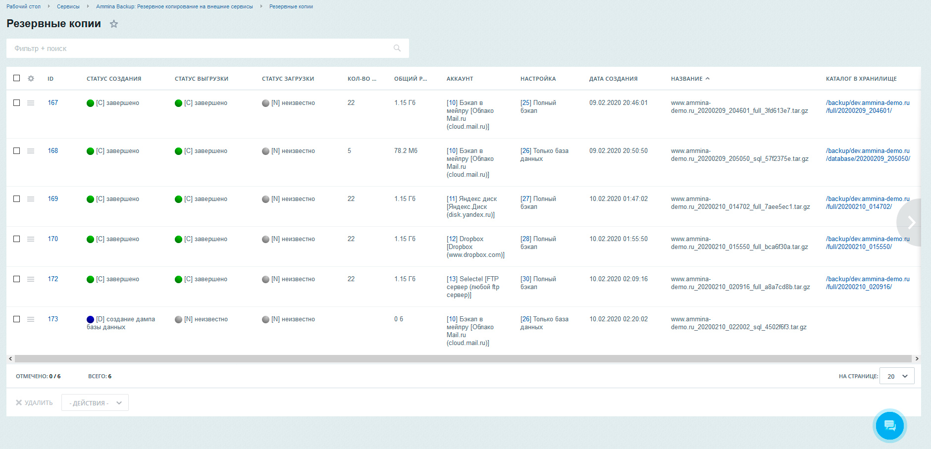Screen dimensions: 931x449
Task: Open grid settings gear icon
Action: [31, 78]
